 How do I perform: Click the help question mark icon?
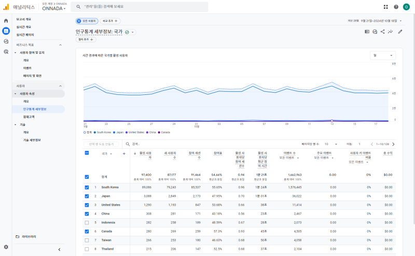396,7
